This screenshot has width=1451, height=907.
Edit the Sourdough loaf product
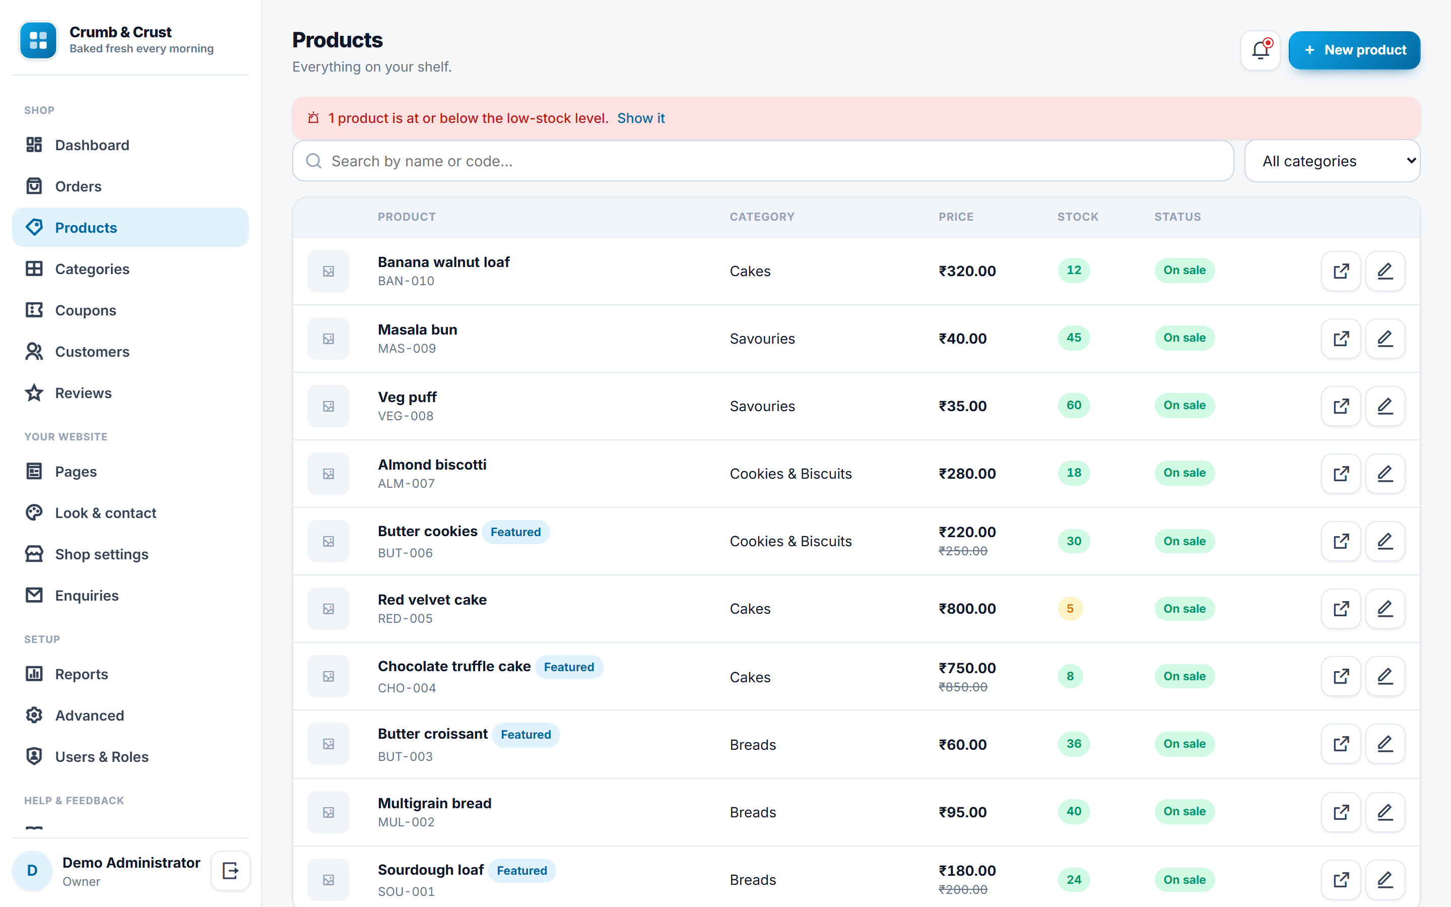(x=1385, y=879)
